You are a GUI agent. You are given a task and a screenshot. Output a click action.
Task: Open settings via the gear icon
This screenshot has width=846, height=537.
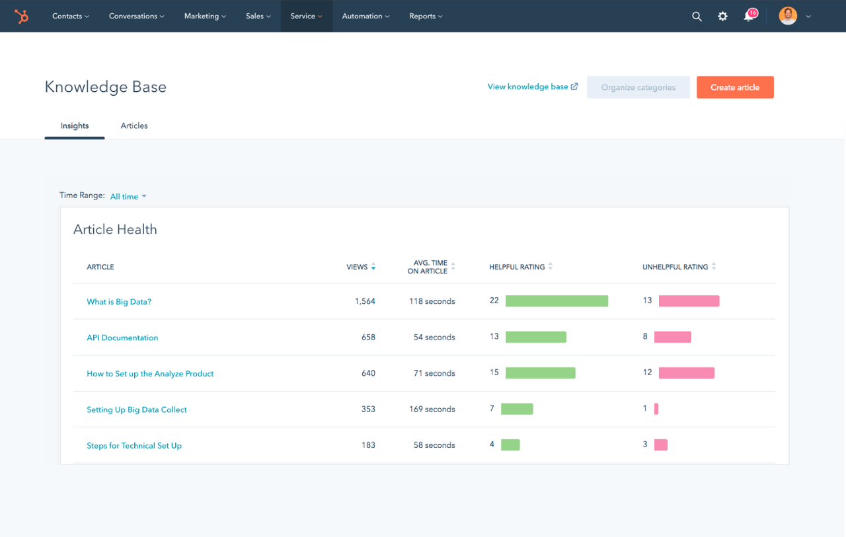pos(722,16)
